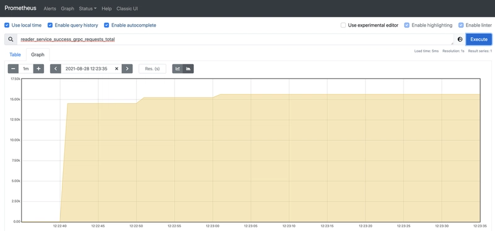Go to next time with right chevron
This screenshot has width=495, height=231.
(127, 69)
